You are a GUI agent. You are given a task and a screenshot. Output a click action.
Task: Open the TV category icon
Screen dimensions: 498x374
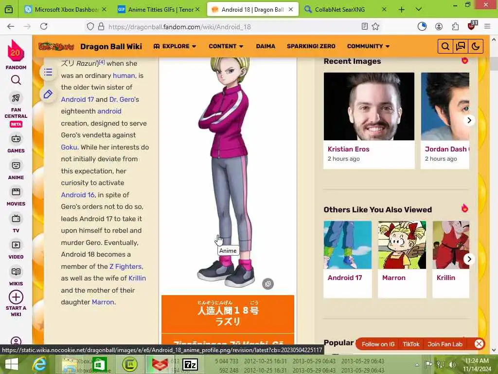tap(16, 219)
